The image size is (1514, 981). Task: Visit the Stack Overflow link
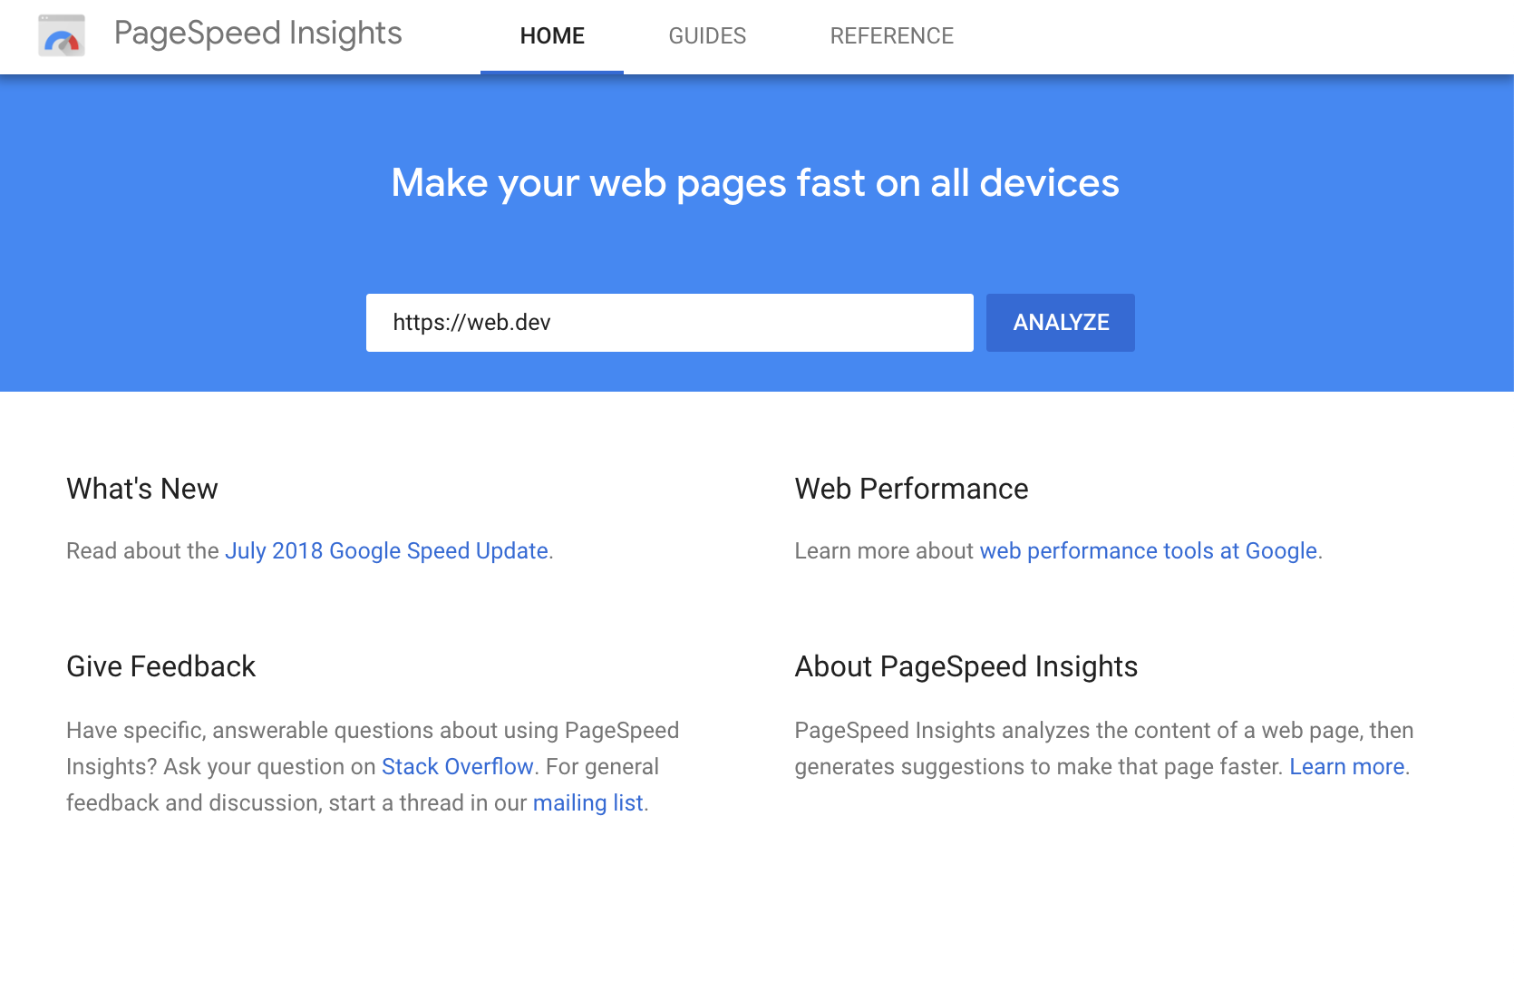click(457, 767)
